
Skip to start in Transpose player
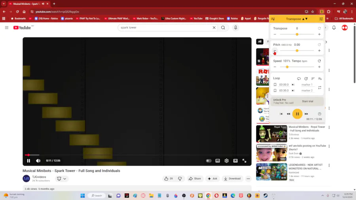tap(281, 114)
